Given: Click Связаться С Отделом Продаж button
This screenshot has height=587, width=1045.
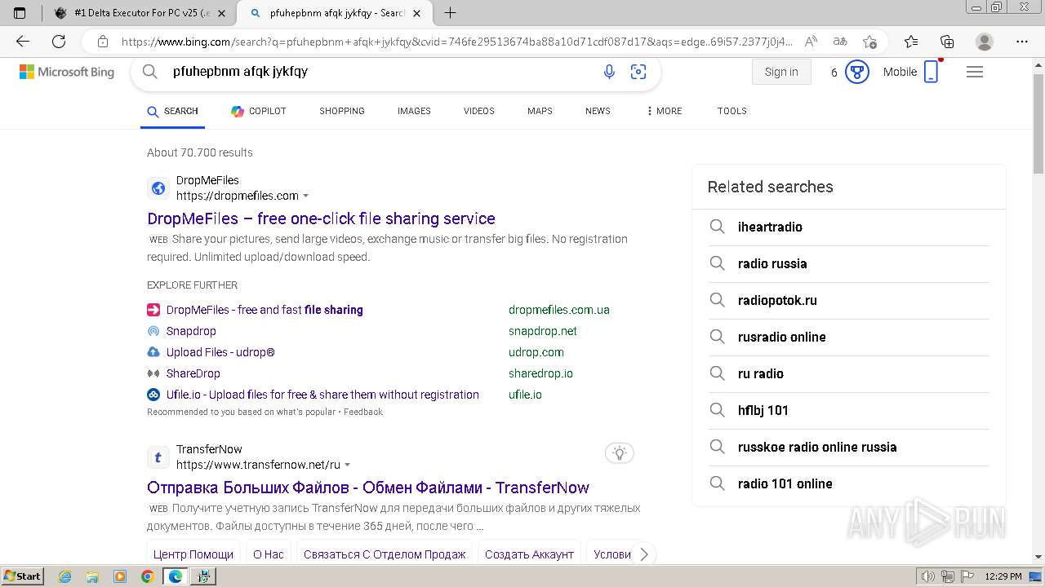Looking at the screenshot, I should [385, 554].
